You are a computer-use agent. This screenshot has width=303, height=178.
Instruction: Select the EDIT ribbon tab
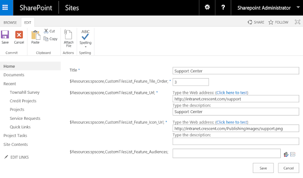[x=27, y=22]
